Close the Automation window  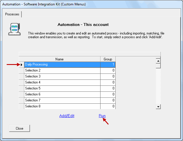tap(19, 128)
